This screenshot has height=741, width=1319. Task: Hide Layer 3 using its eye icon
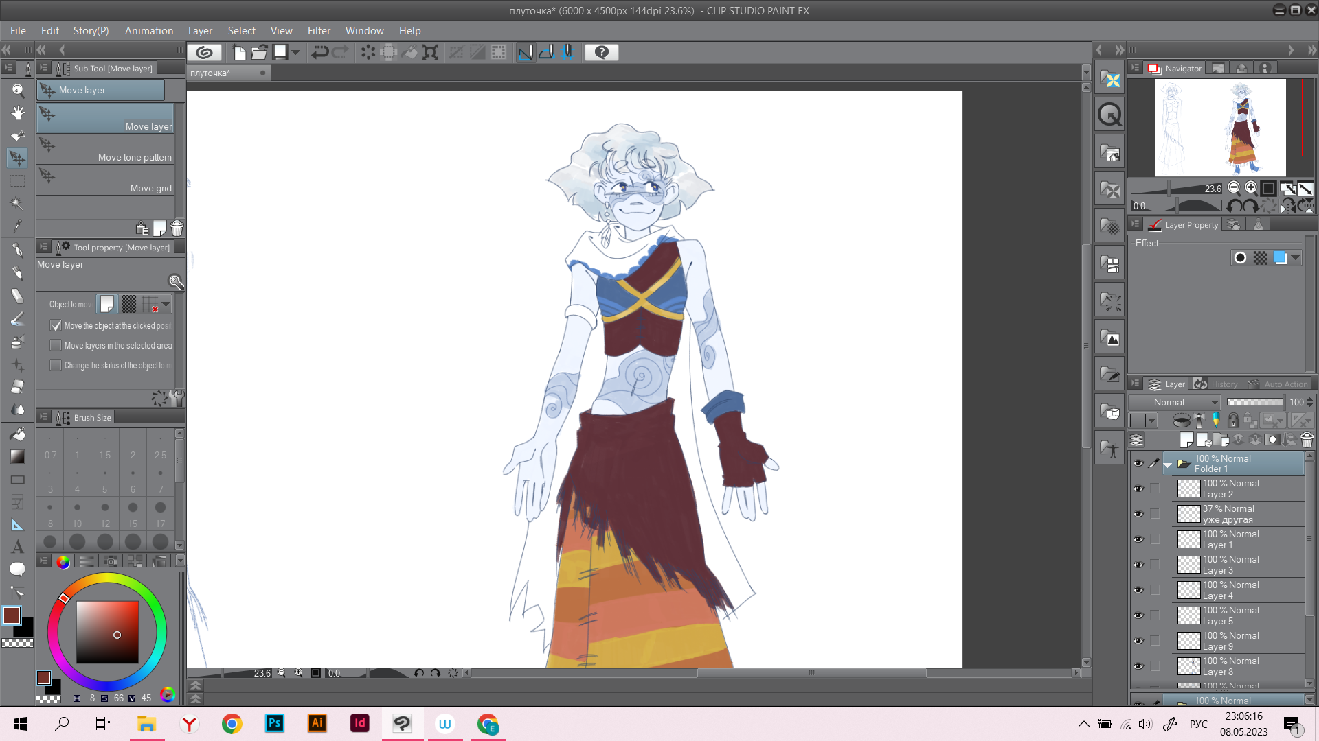pos(1138,565)
